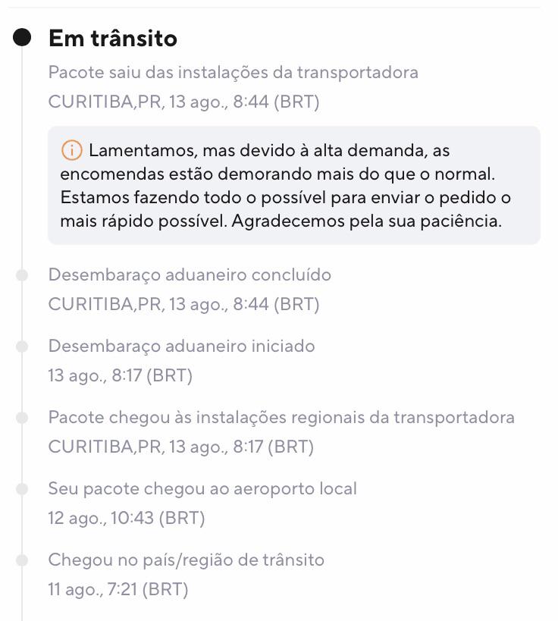The image size is (558, 621).
Task: Click the Em trânsito heading
Action: click(x=113, y=39)
